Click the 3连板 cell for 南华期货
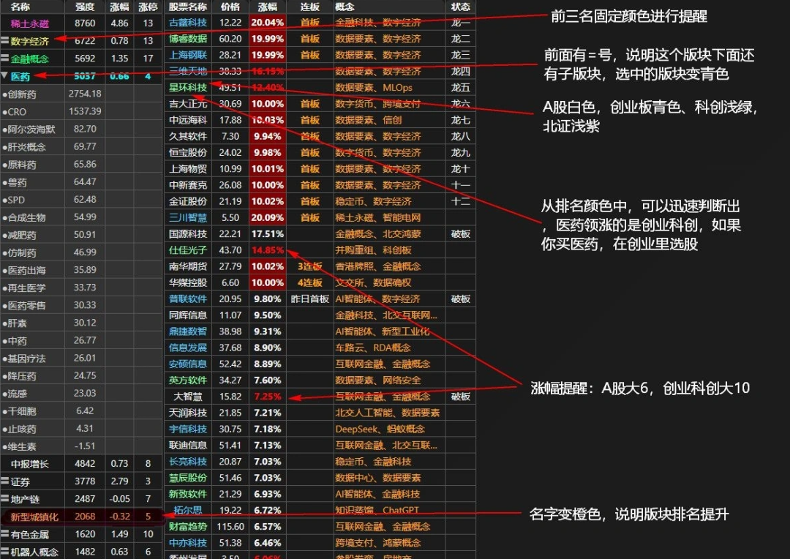 (310, 266)
